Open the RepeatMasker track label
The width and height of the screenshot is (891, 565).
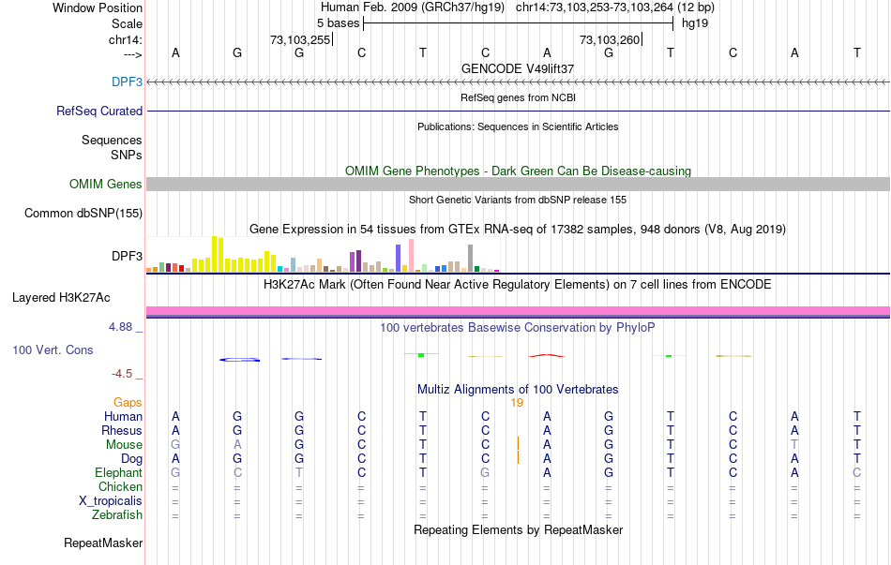(x=103, y=543)
